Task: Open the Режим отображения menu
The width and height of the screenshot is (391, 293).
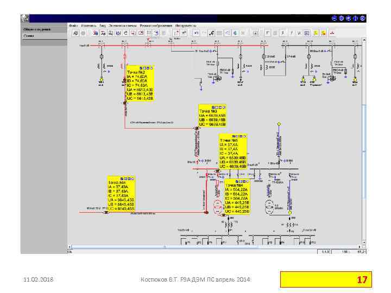Action: (156, 26)
